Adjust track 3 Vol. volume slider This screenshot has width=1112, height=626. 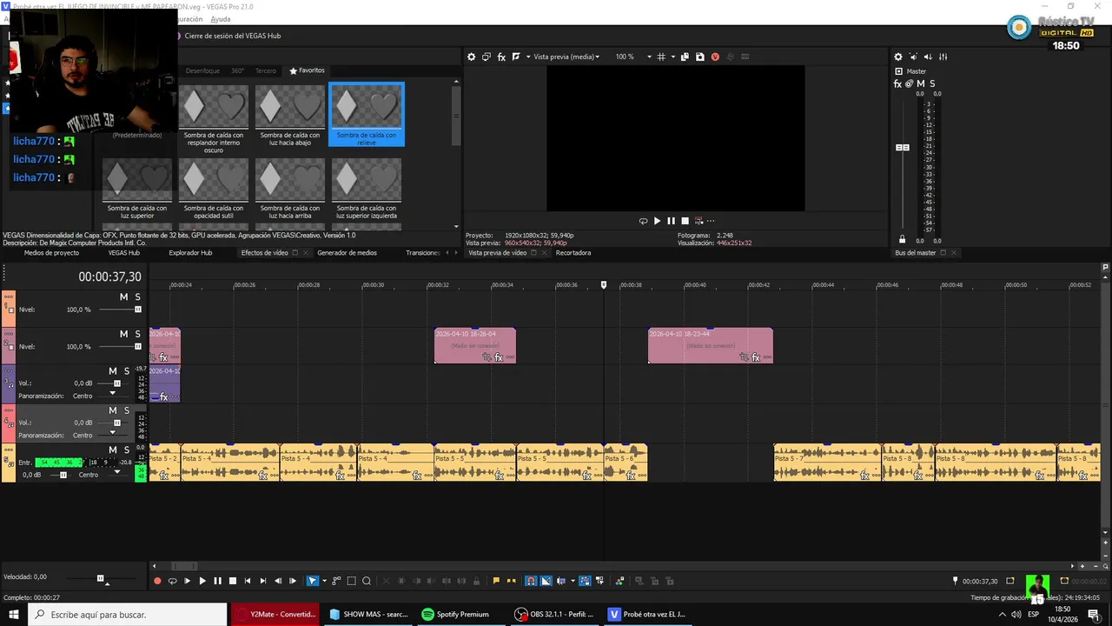(116, 383)
